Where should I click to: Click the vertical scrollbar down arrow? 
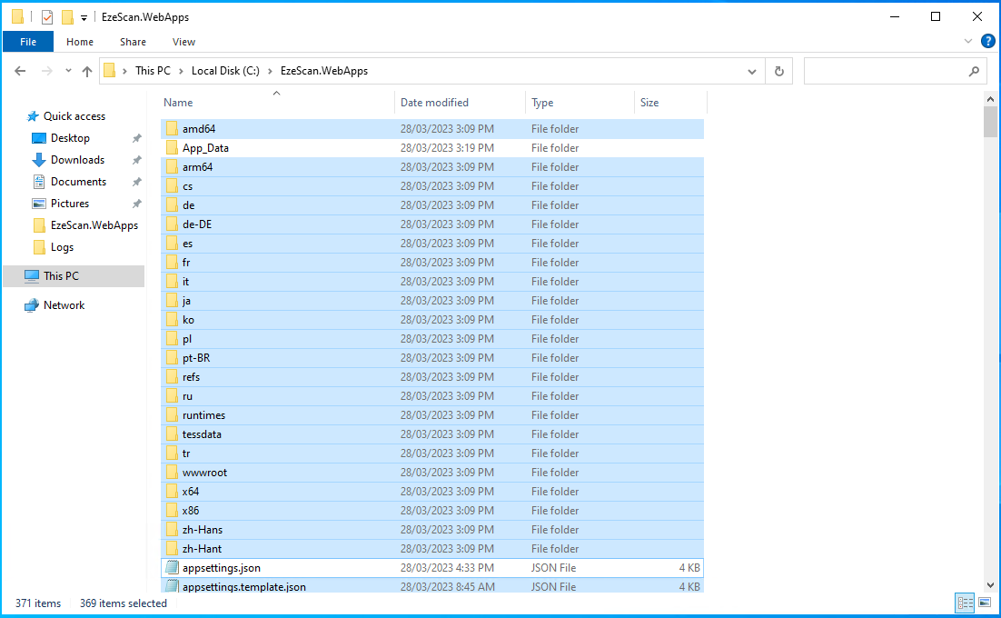pos(990,584)
